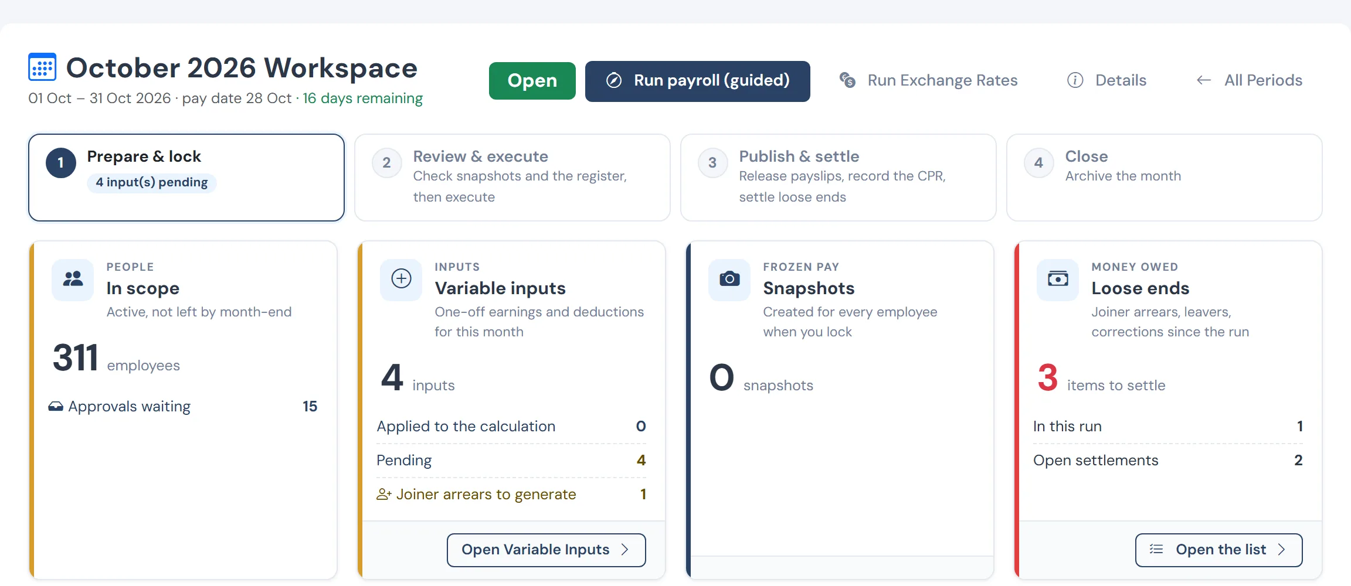
Task: Open Variable Inputs page
Action: pyautogui.click(x=546, y=550)
